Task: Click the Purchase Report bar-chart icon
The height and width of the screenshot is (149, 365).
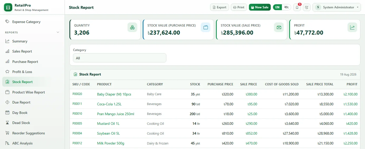Action: click(x=7, y=61)
